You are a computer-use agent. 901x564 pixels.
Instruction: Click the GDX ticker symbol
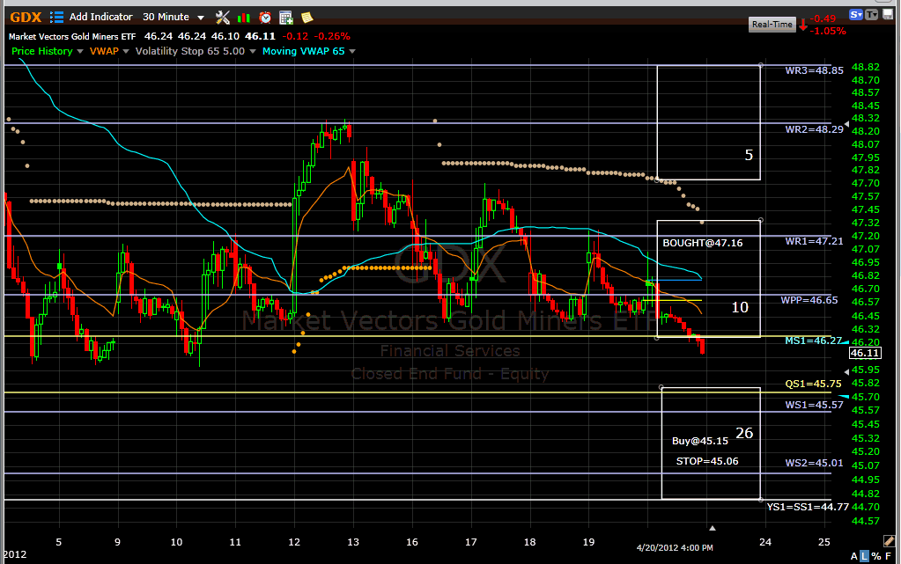(26, 18)
